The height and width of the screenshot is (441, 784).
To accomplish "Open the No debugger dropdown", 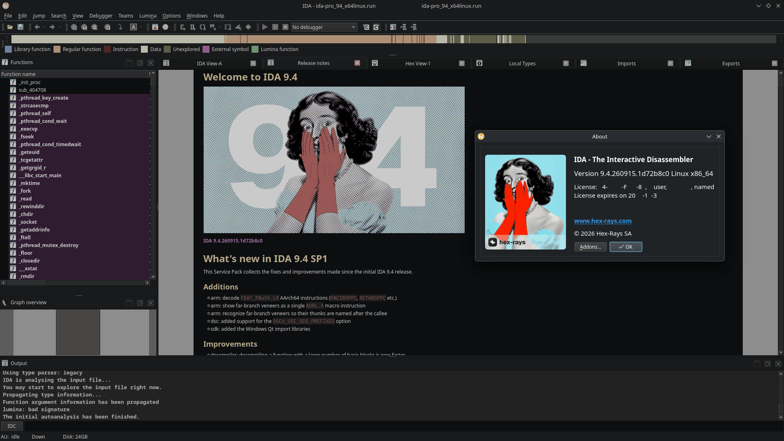I will pyautogui.click(x=324, y=27).
